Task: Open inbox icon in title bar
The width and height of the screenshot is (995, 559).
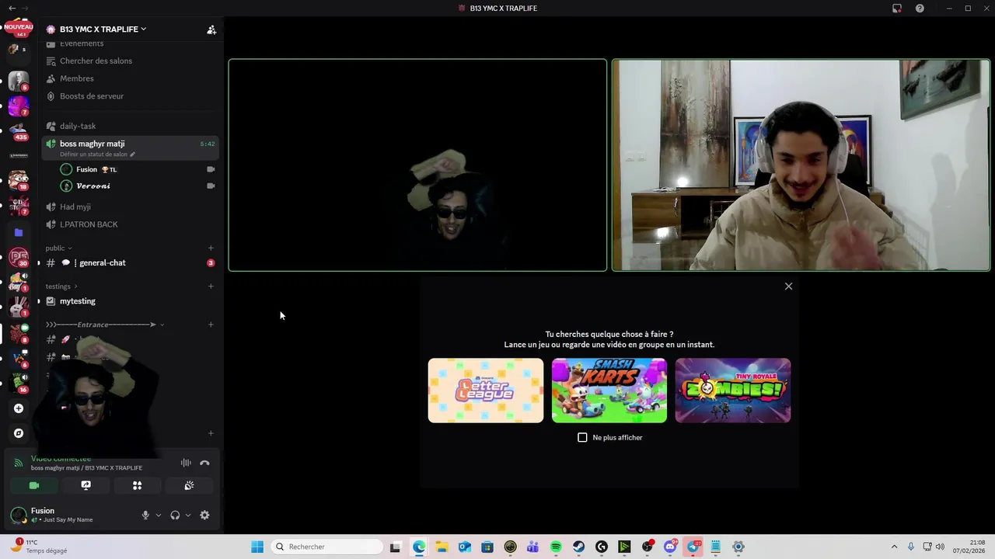Action: pos(897,8)
